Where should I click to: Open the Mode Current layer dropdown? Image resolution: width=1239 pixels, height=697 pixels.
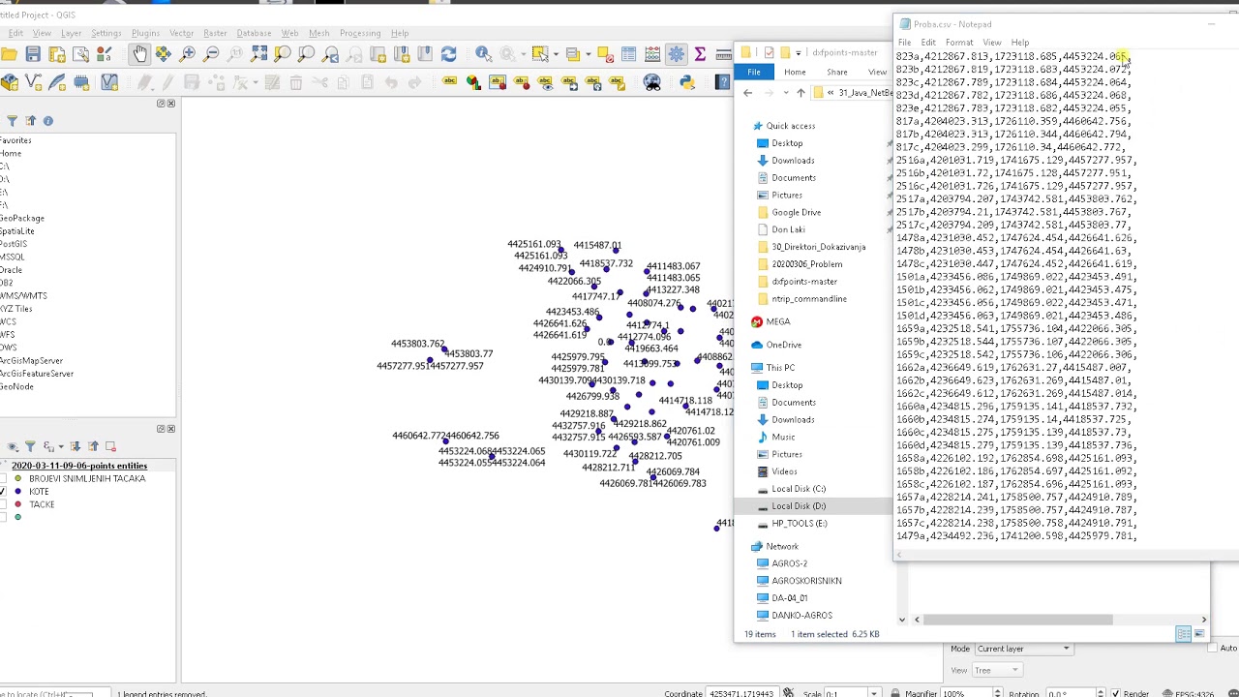click(1023, 649)
